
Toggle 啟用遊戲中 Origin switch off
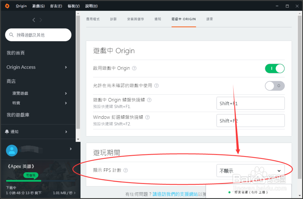coord(275,68)
